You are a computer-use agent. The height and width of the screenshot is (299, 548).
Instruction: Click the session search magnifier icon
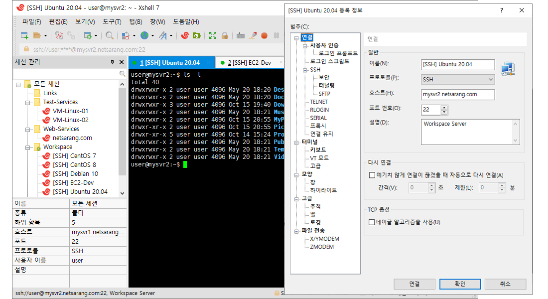123,73
